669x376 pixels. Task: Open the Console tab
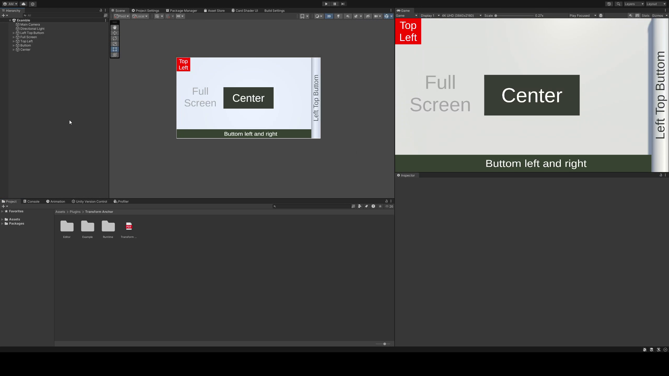[x=31, y=202]
